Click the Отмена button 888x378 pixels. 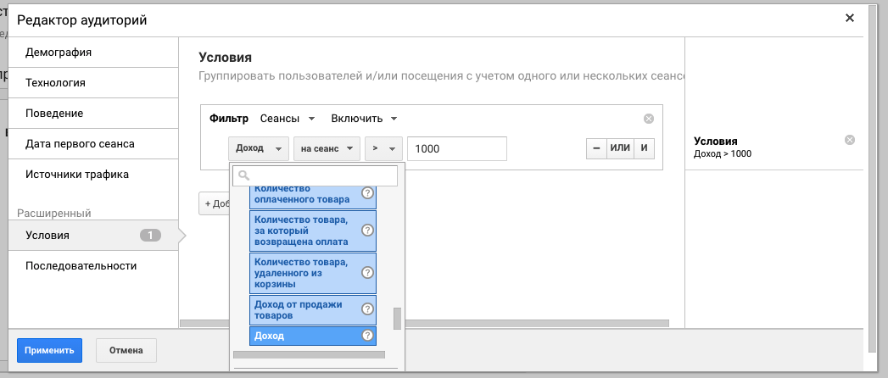pyautogui.click(x=126, y=350)
